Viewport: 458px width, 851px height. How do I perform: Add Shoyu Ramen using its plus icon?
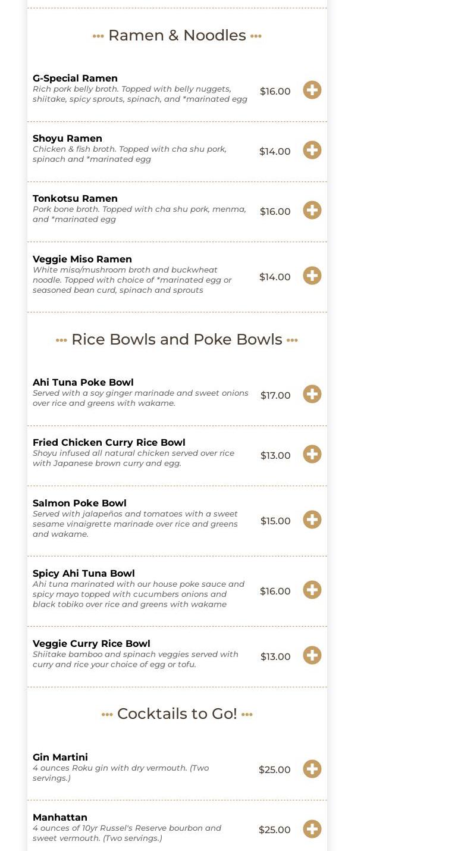pyautogui.click(x=312, y=150)
